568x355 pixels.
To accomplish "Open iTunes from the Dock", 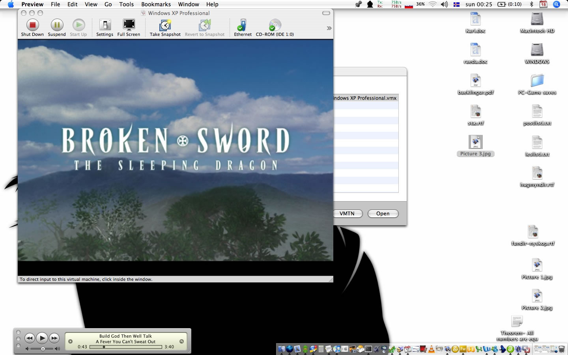I will (x=337, y=349).
